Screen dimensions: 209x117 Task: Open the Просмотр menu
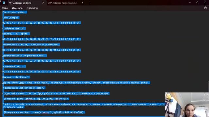tap(32, 8)
